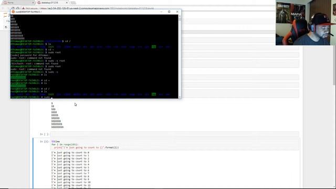
Task: Click output line 'I'm just going to count to 10'
Action: click(71, 182)
